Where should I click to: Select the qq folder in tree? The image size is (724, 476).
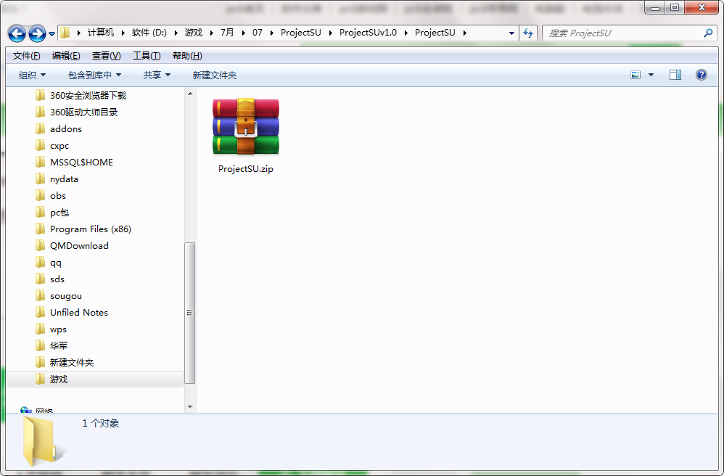pyautogui.click(x=55, y=262)
